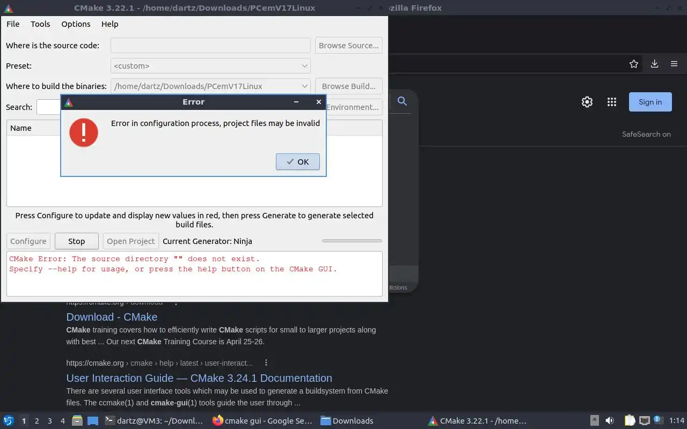Open the File menu in CMake

13,24
